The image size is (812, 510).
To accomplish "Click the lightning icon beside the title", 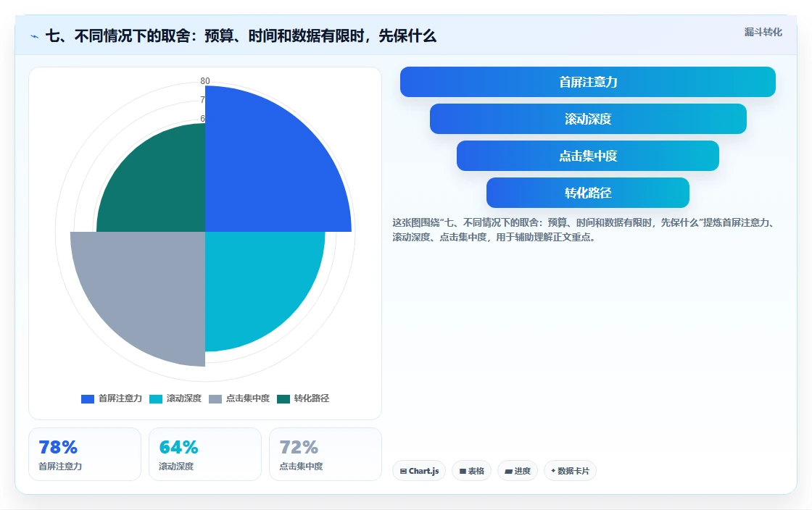I will pos(34,36).
